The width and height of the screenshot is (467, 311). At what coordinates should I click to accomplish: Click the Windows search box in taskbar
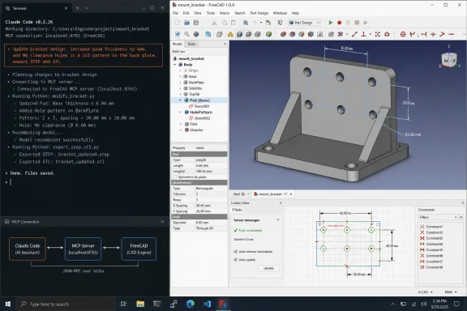pyautogui.click(x=65, y=304)
